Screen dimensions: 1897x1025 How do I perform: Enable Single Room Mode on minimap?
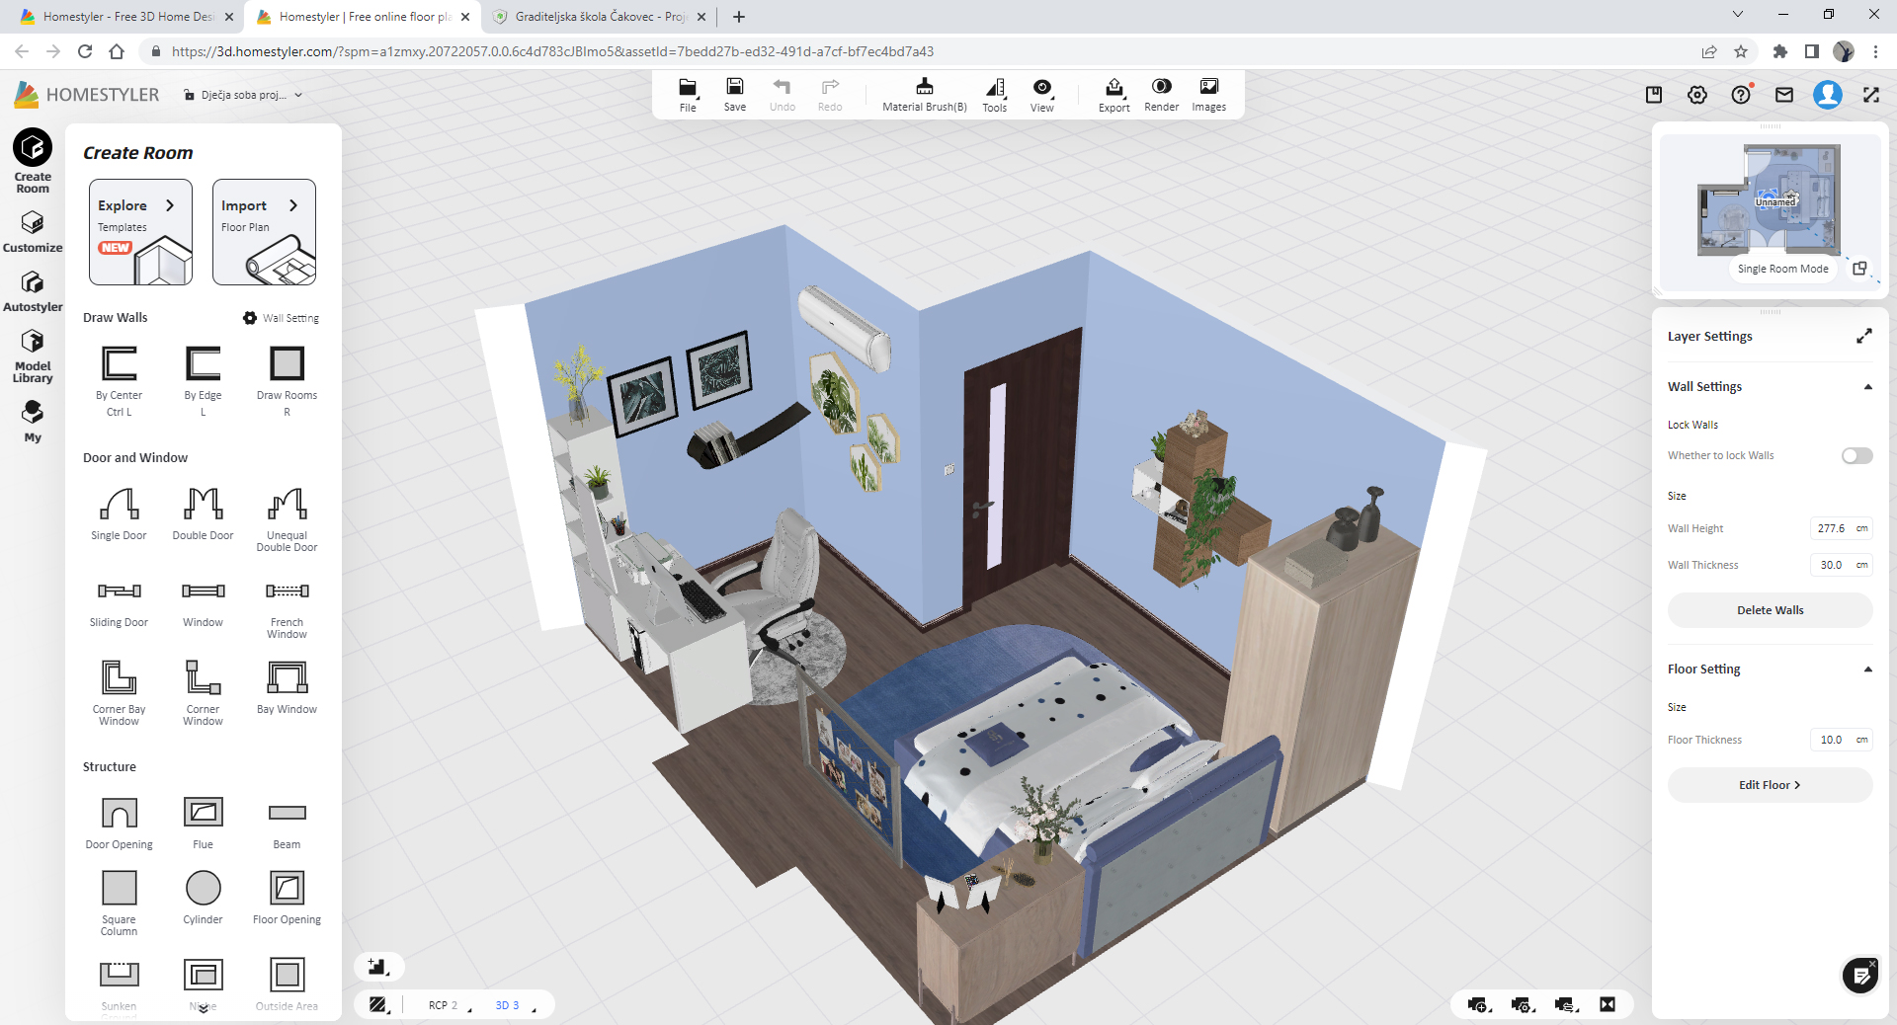coord(1782,269)
